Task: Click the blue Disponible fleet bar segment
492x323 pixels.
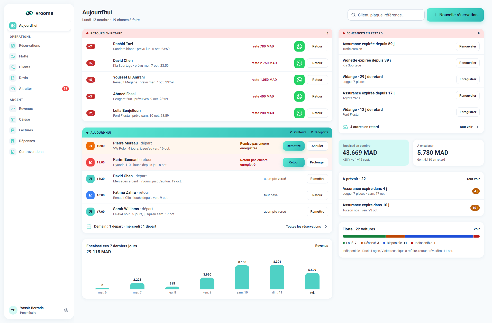Action: [439, 236]
